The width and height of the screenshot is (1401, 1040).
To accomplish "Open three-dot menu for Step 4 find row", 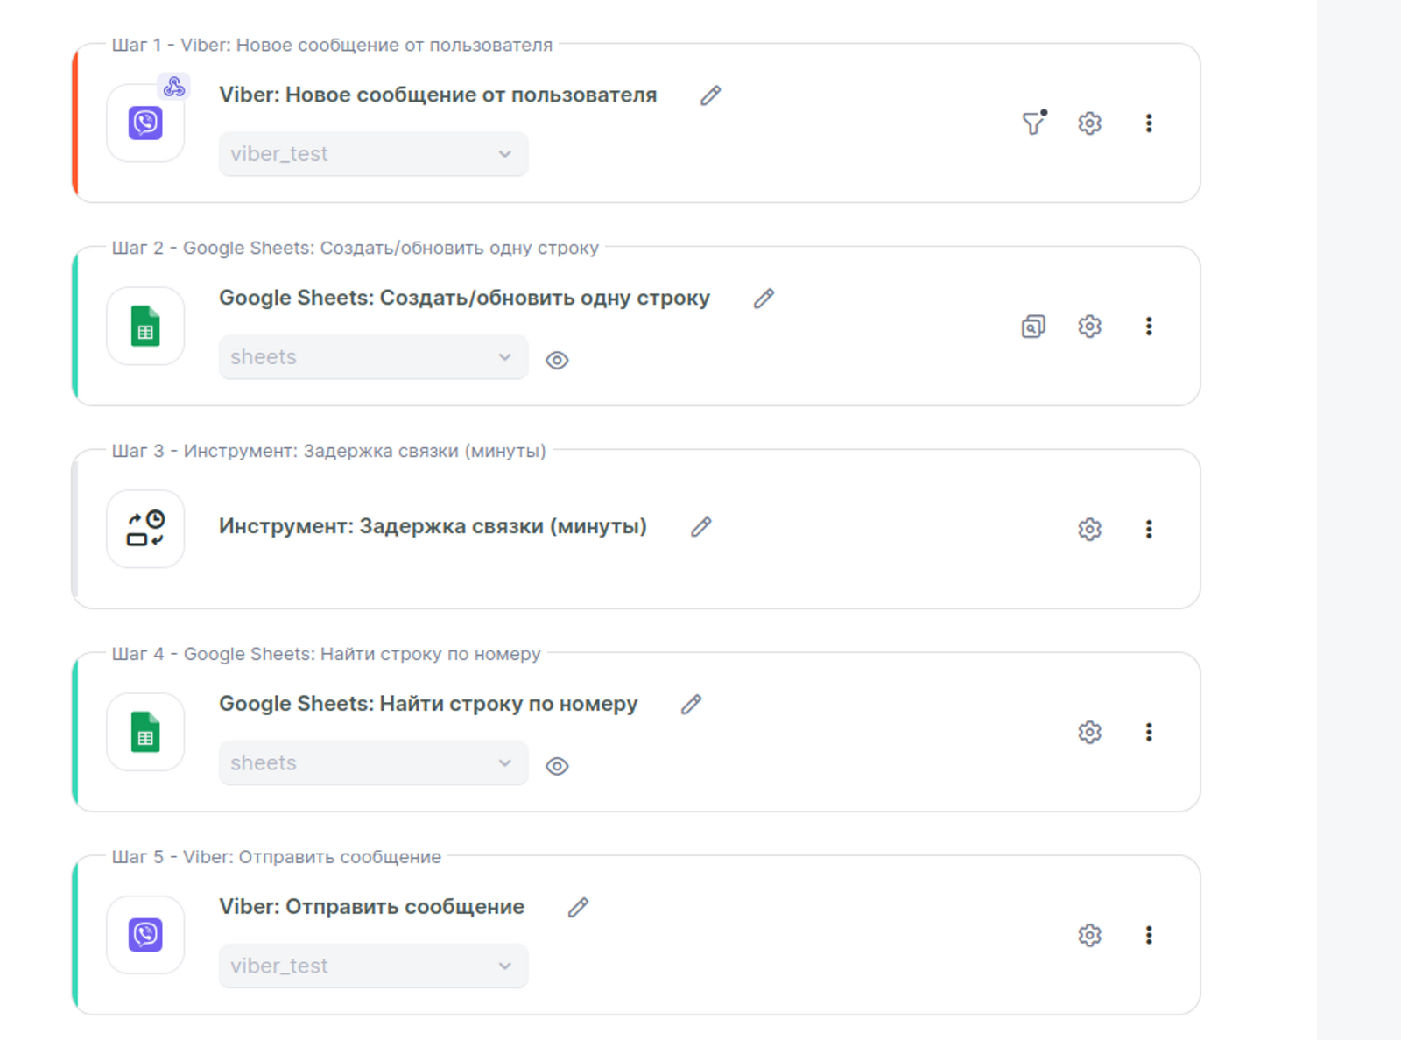I will point(1149,733).
